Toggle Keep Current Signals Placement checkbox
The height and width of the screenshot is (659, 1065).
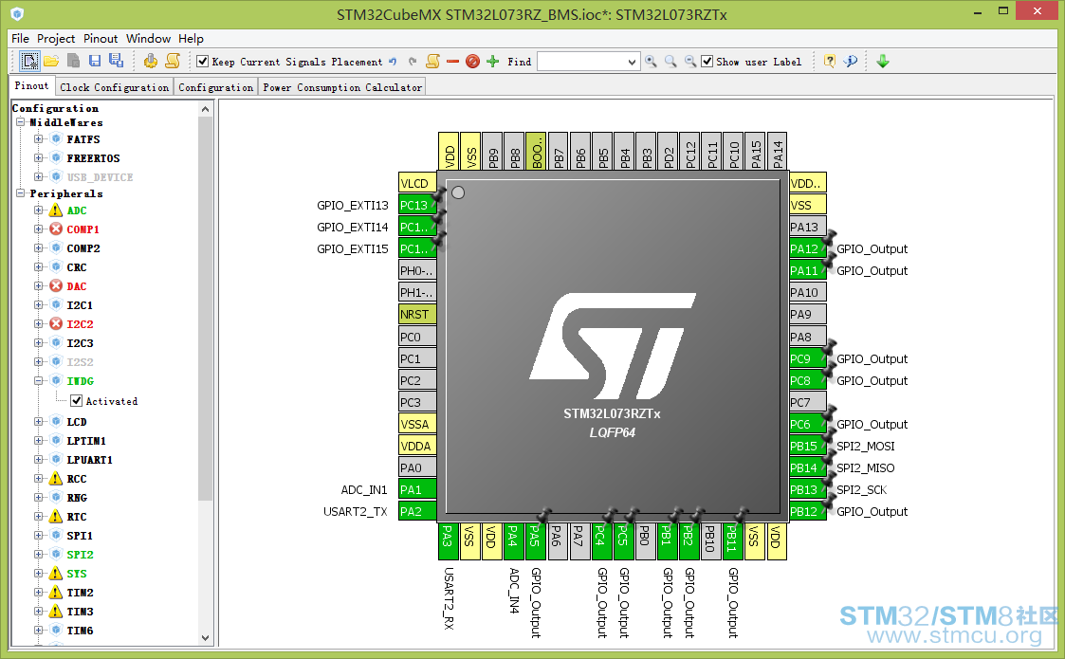coord(202,61)
